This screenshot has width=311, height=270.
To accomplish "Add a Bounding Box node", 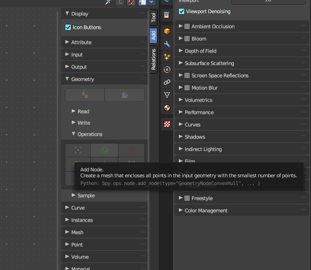I will 78,150.
